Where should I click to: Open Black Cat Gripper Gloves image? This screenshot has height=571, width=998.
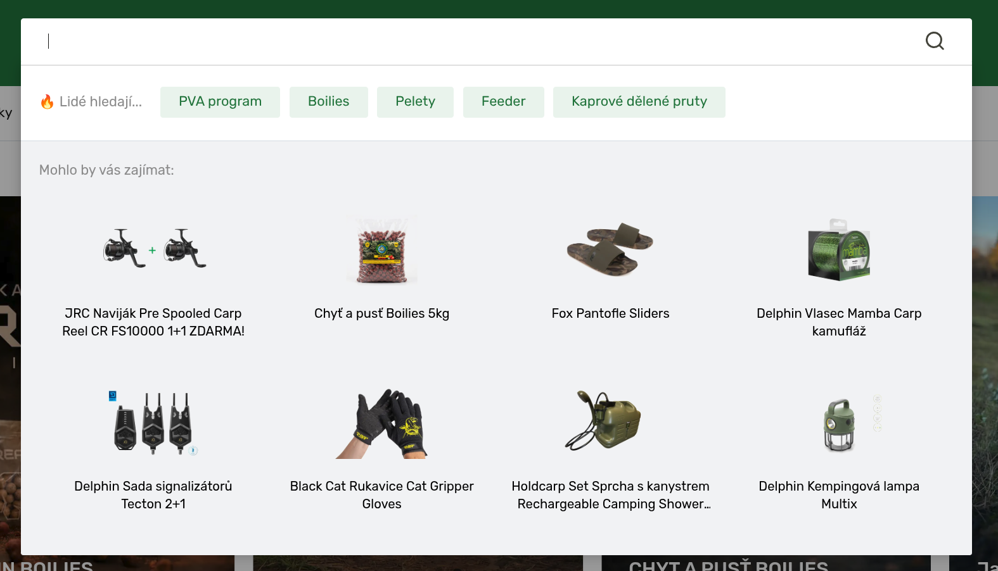(x=382, y=423)
